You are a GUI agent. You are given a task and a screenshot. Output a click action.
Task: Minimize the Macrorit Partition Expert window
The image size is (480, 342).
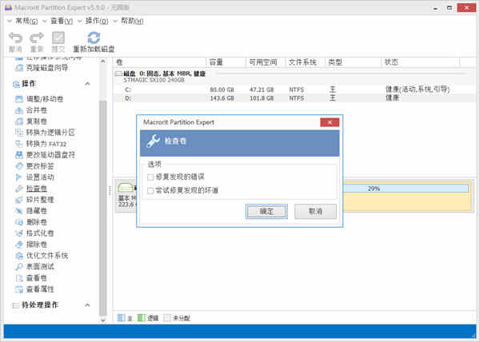435,8
